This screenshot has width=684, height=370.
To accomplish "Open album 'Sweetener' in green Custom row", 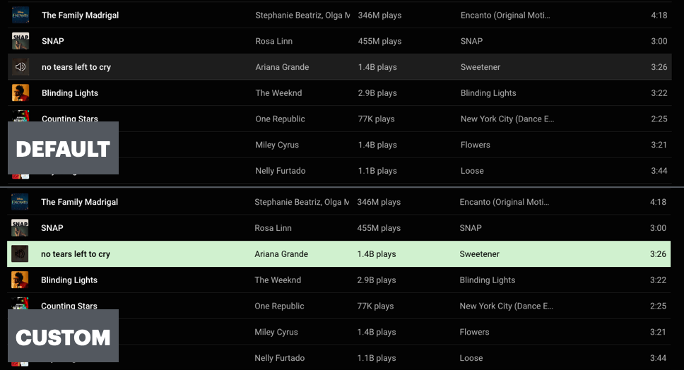I will coord(479,254).
